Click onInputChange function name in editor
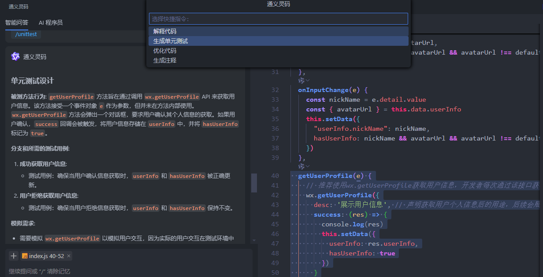 tap(324, 90)
